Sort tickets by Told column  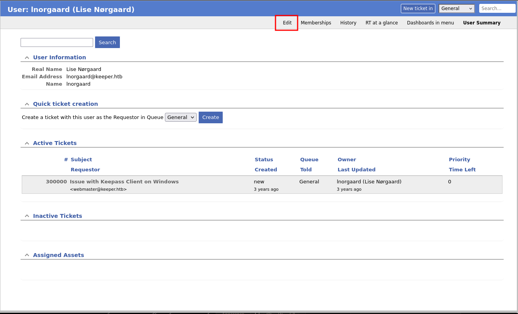click(x=306, y=170)
